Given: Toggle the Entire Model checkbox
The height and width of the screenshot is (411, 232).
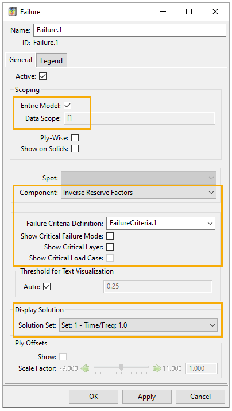Looking at the screenshot, I should [x=68, y=105].
